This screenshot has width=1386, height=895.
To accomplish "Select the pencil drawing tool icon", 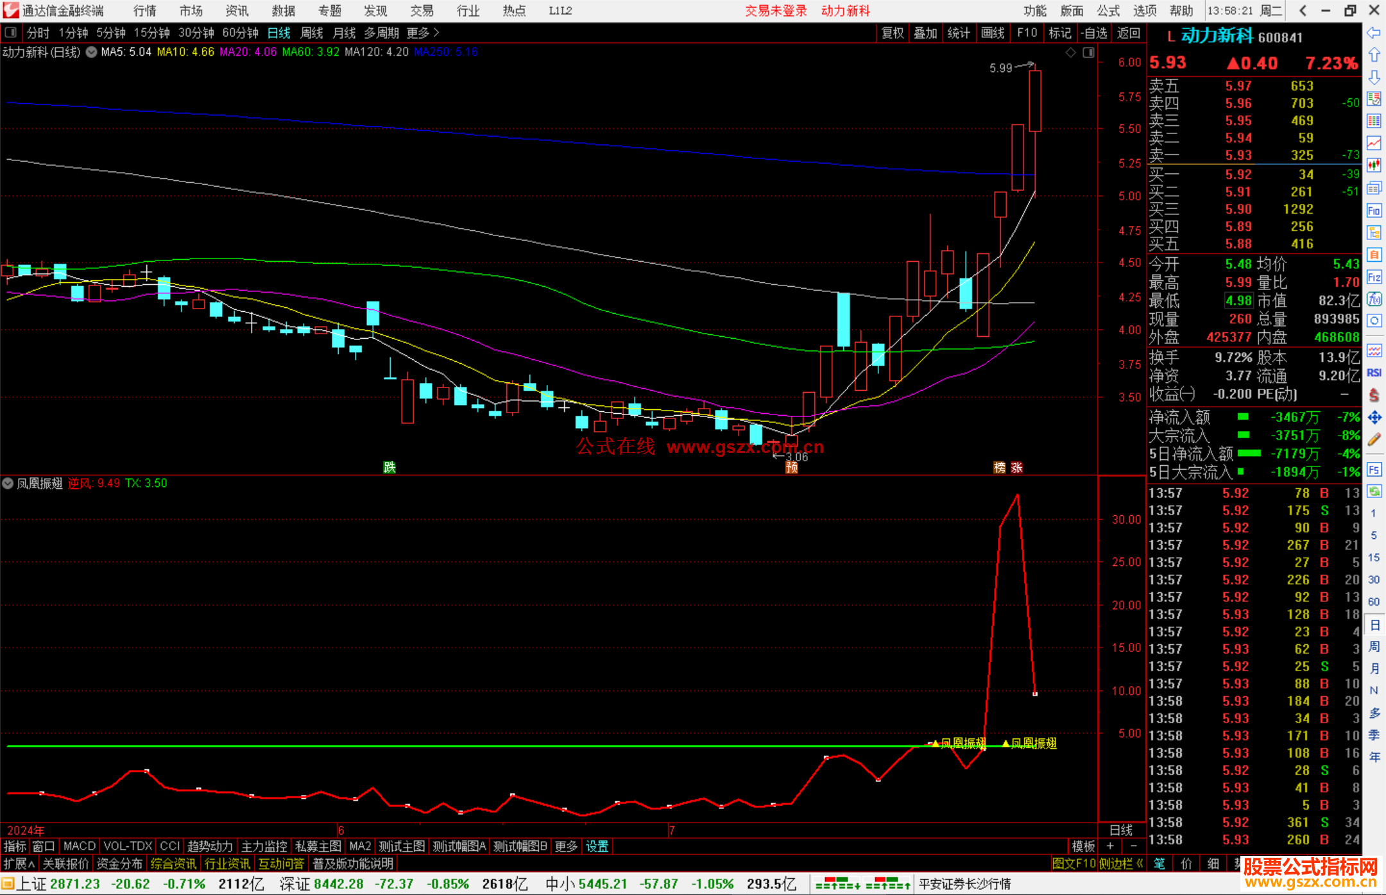I will 1374,439.
